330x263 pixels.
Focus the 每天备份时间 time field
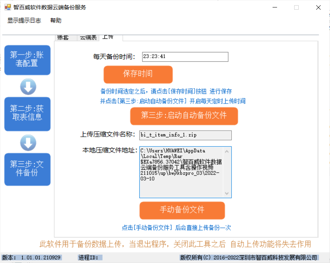pyautogui.click(x=185, y=57)
